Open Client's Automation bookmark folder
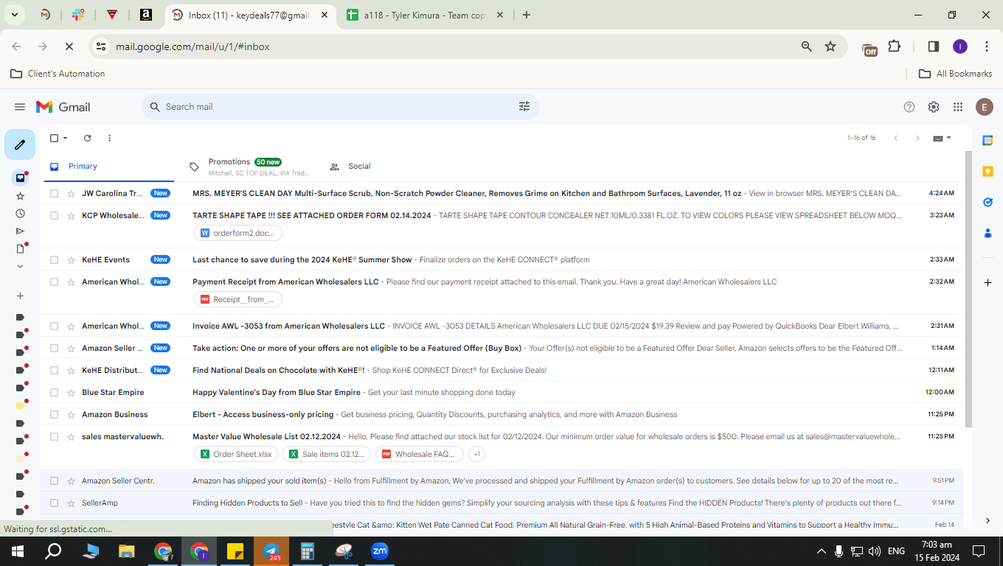Viewport: 1003px width, 566px height. point(58,74)
